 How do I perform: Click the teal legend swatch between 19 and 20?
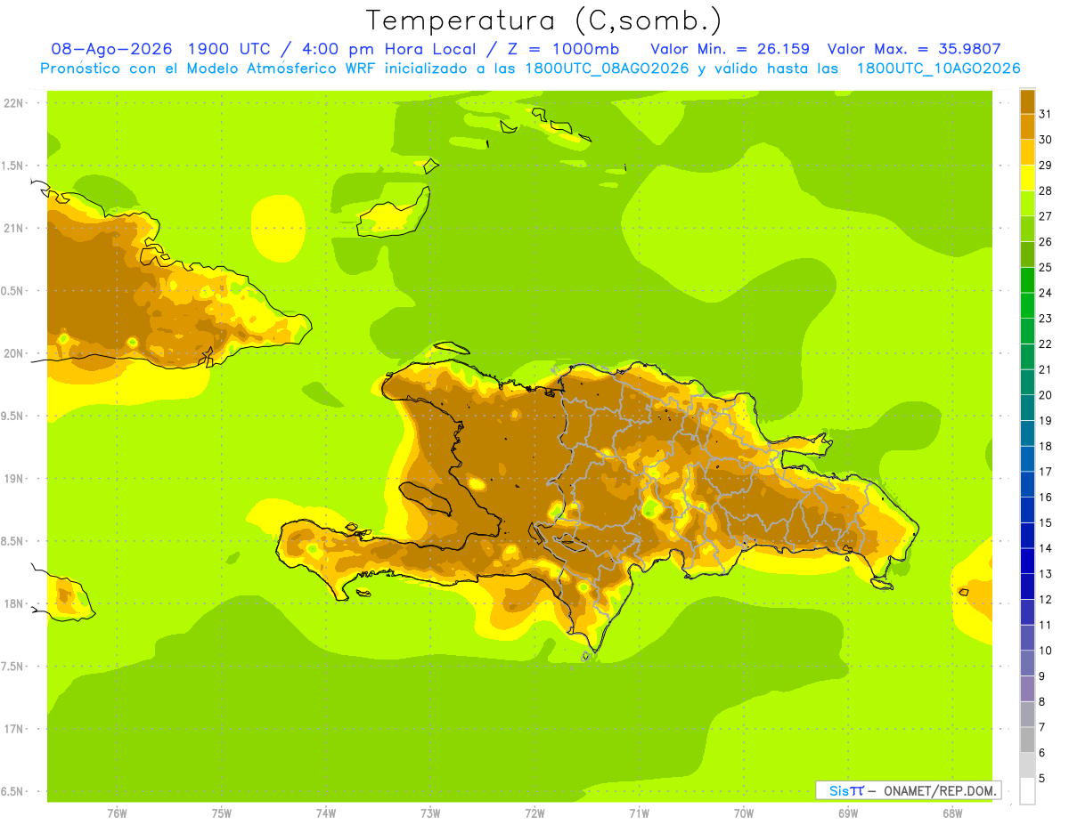tap(1027, 408)
